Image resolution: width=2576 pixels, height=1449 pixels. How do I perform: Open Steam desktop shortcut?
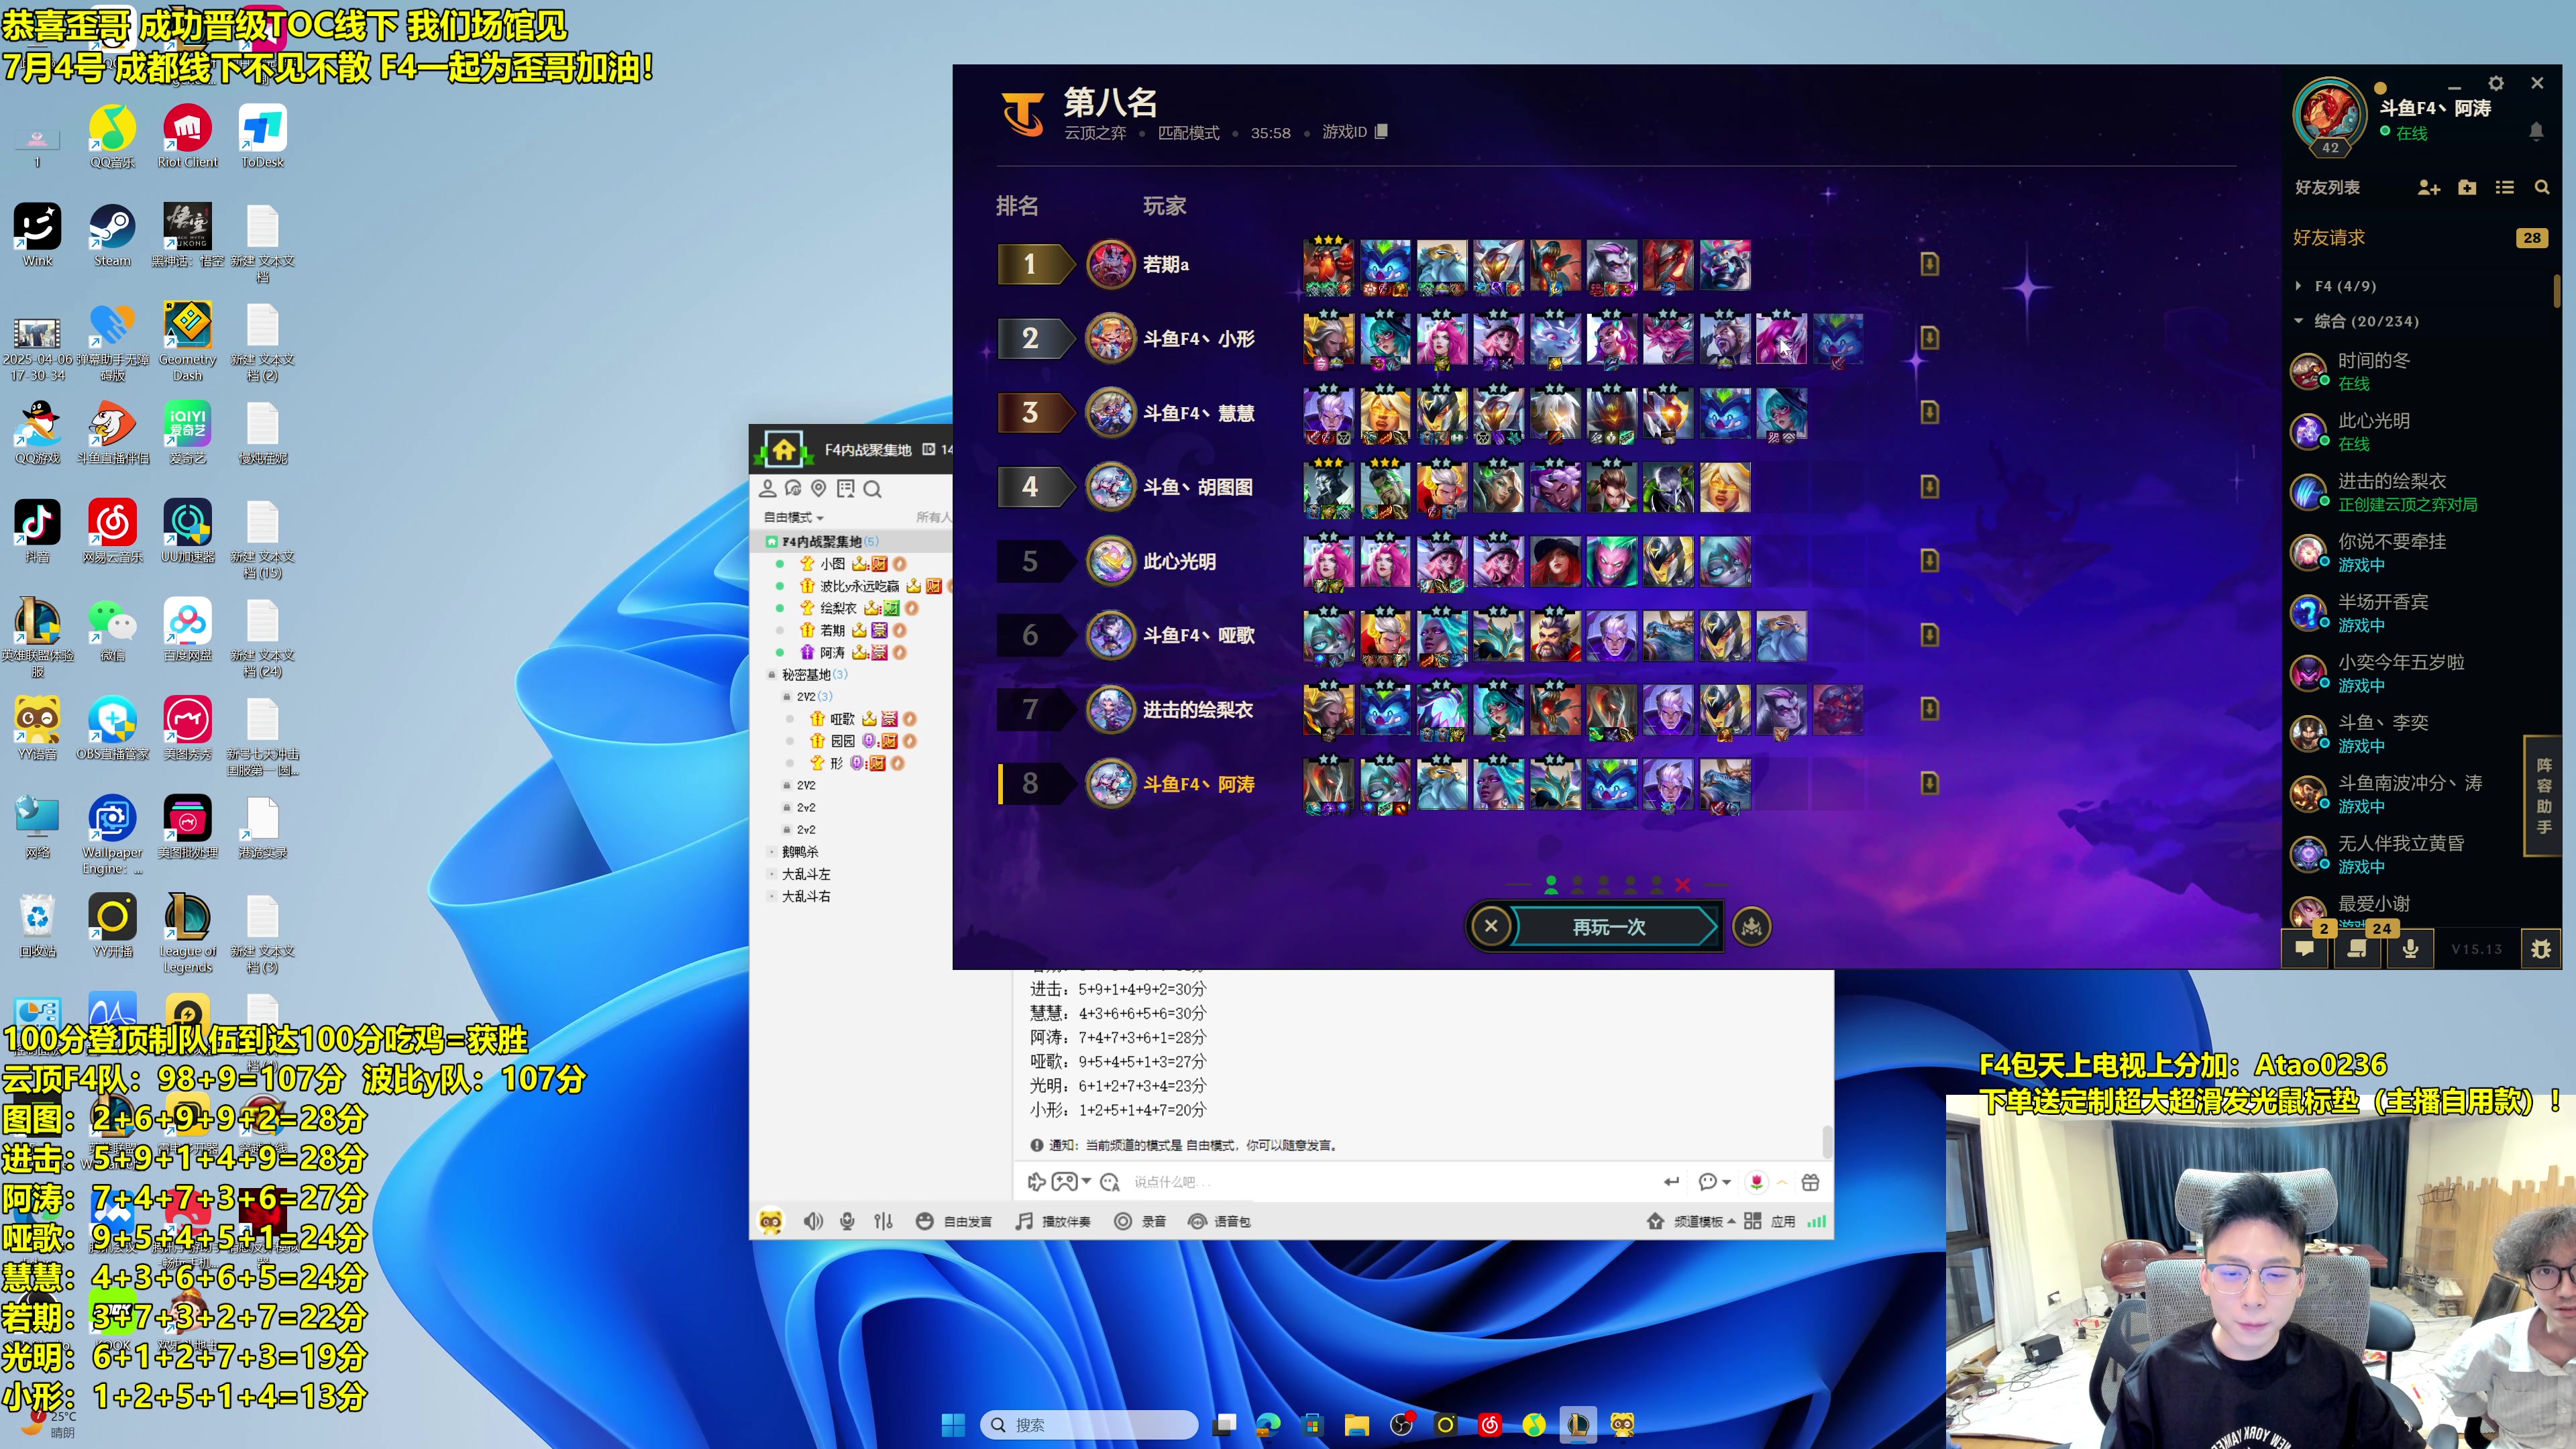[112, 236]
